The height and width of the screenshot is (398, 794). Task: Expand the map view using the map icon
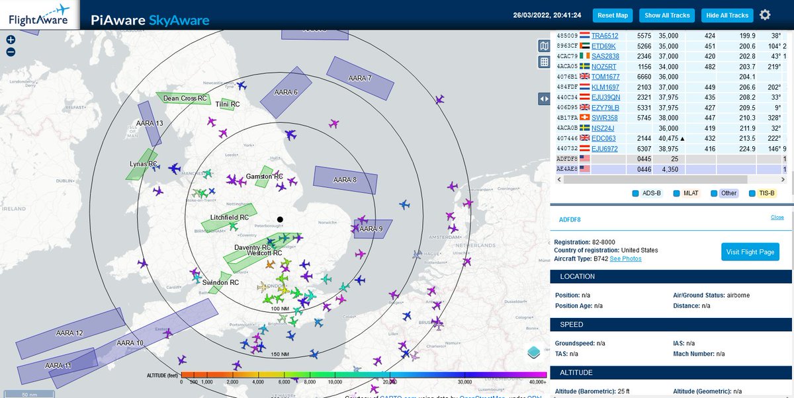click(543, 46)
